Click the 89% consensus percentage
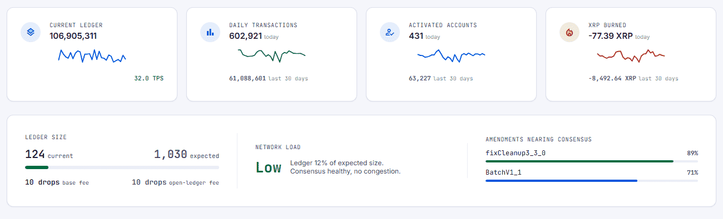Image resolution: width=723 pixels, height=219 pixels. [692, 153]
